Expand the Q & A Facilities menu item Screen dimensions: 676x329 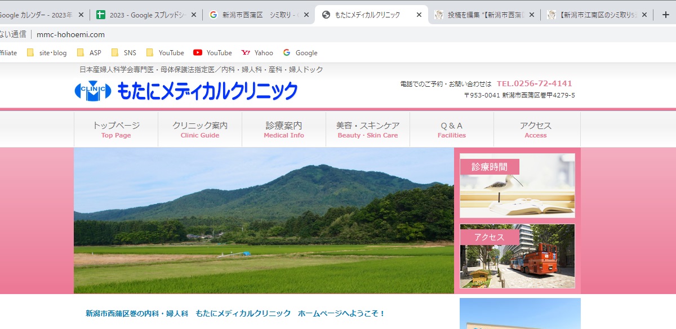451,129
